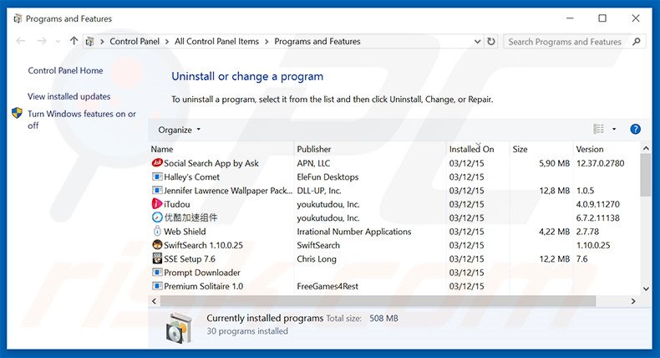Click the Programs and Features title bar icon
Image resolution: width=660 pixels, height=358 pixels.
point(18,18)
